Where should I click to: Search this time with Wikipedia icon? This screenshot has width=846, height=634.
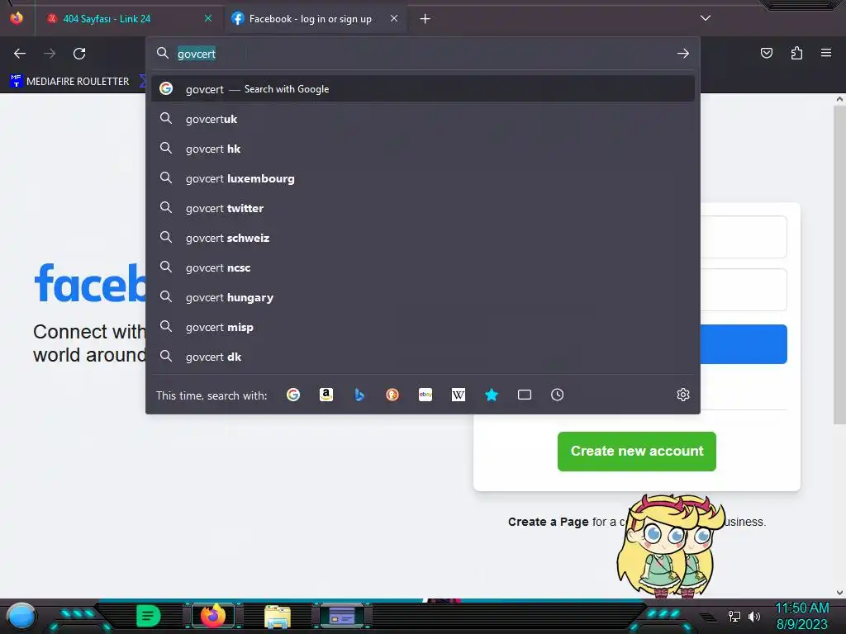tap(458, 395)
